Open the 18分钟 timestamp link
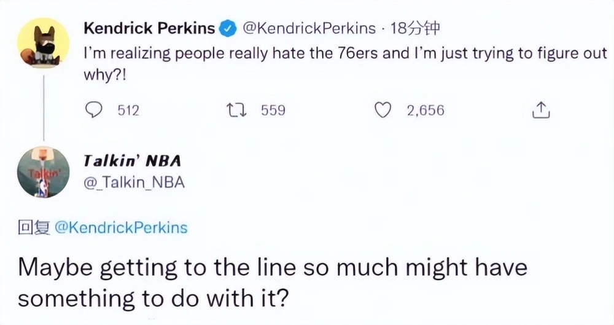This screenshot has height=325, width=614. click(x=414, y=28)
